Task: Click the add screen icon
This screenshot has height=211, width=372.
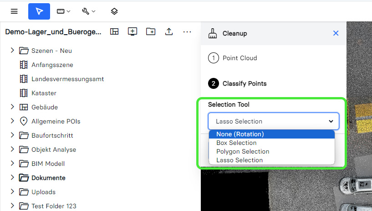Action: coord(132,31)
